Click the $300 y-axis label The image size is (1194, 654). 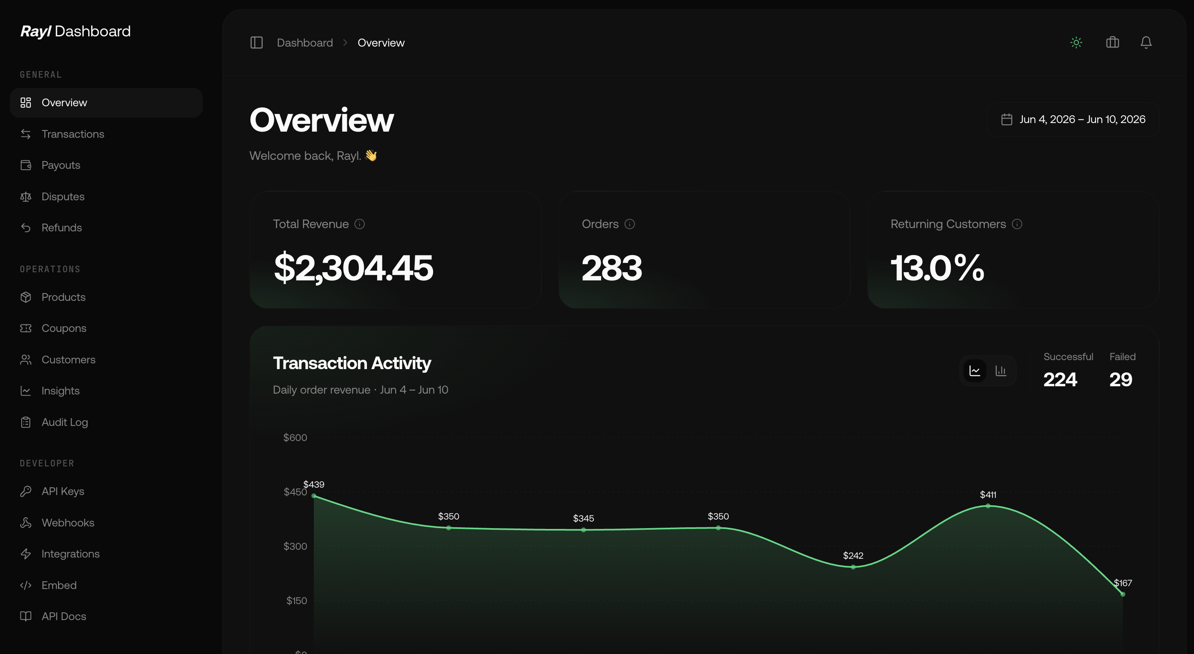coord(295,546)
